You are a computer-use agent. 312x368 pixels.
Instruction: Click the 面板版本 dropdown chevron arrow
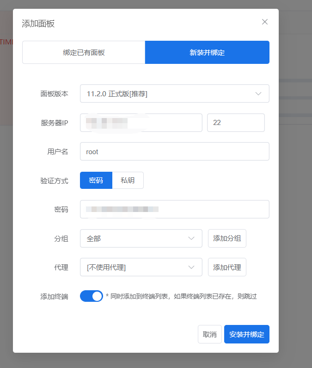click(258, 94)
